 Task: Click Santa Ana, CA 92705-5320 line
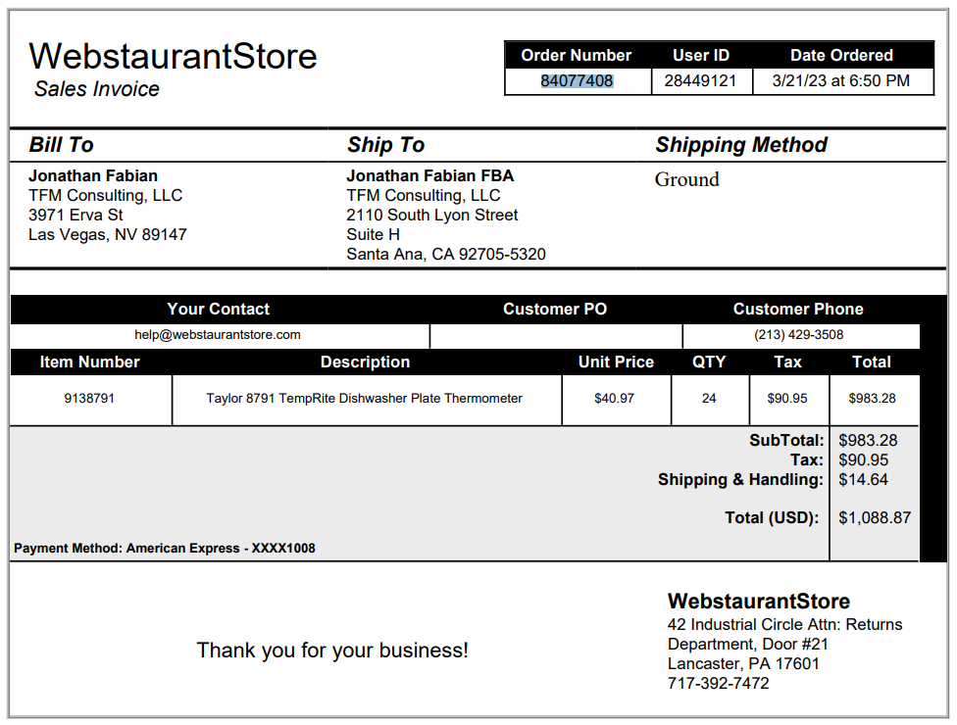[x=446, y=255]
